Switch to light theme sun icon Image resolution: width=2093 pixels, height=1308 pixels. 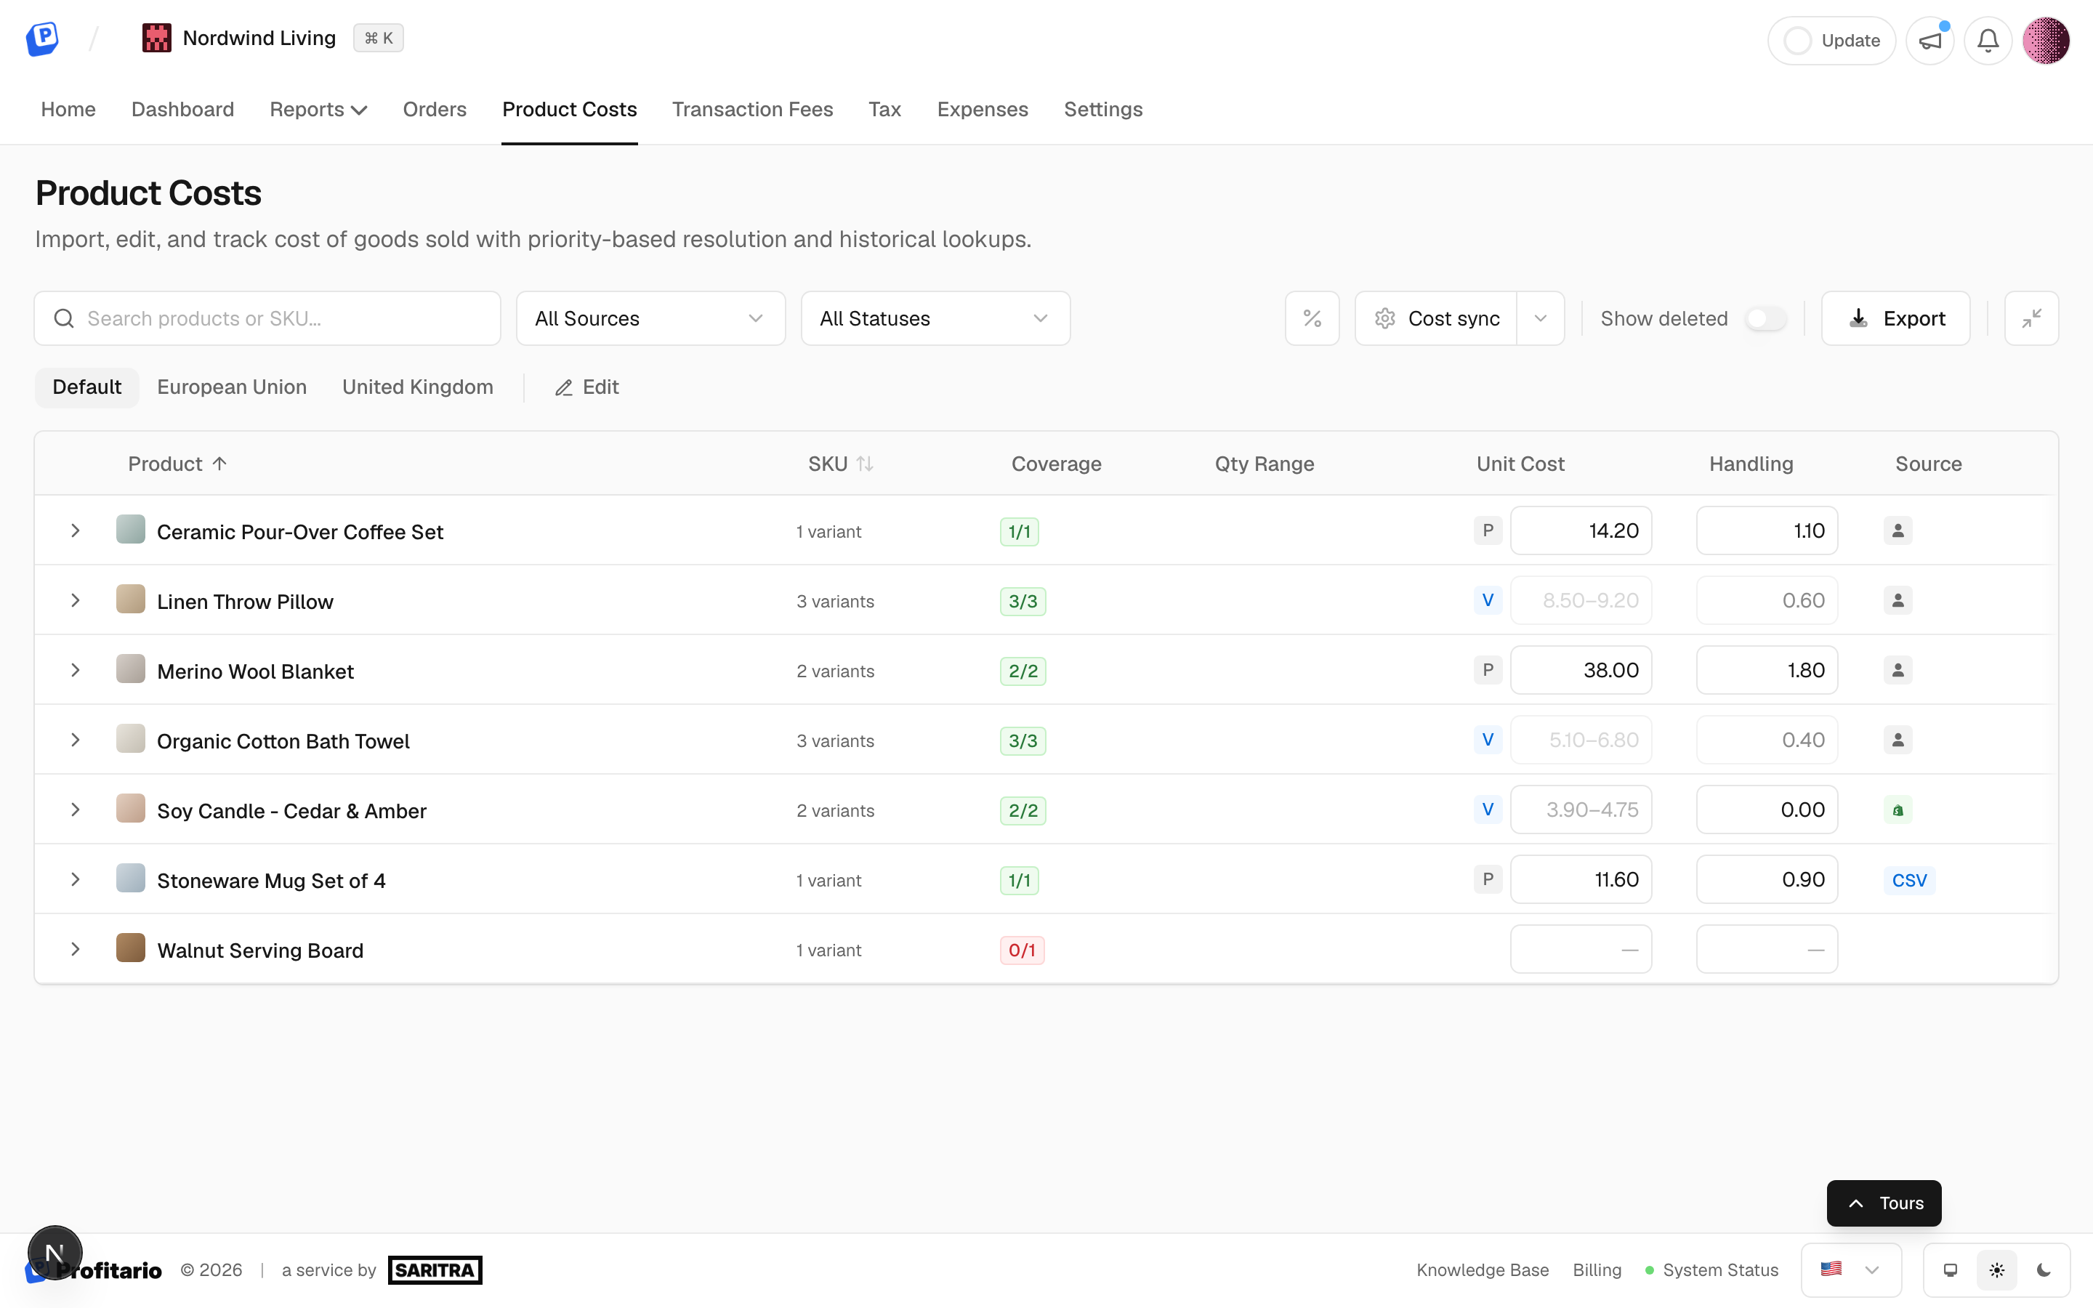pos(1997,1270)
